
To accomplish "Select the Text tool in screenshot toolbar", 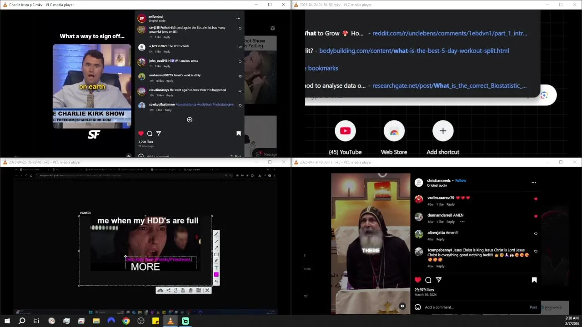I will (216, 268).
